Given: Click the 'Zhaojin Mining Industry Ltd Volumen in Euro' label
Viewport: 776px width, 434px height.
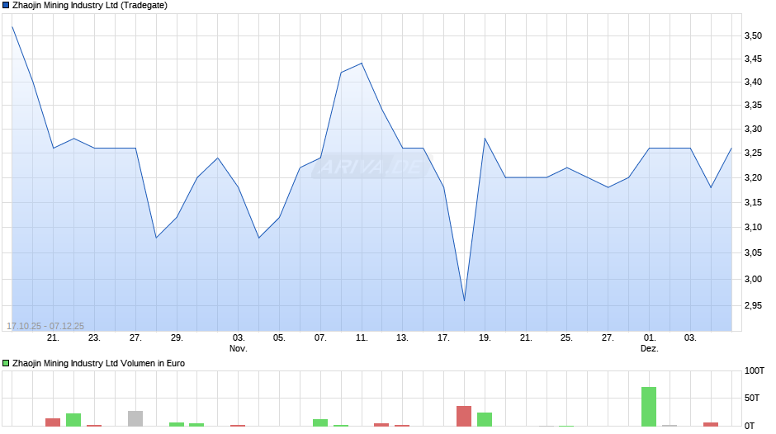Looking at the screenshot, I should [x=98, y=363].
